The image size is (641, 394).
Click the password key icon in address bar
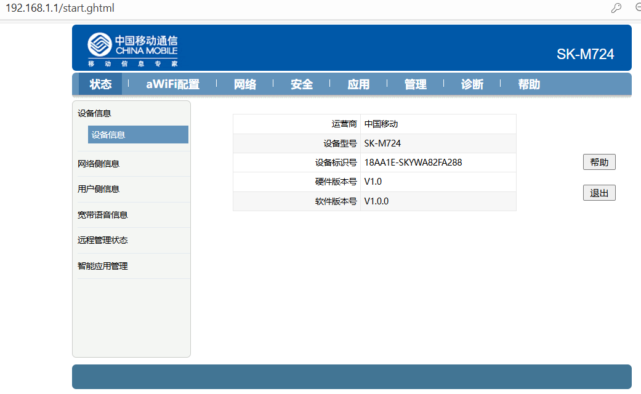pos(616,8)
